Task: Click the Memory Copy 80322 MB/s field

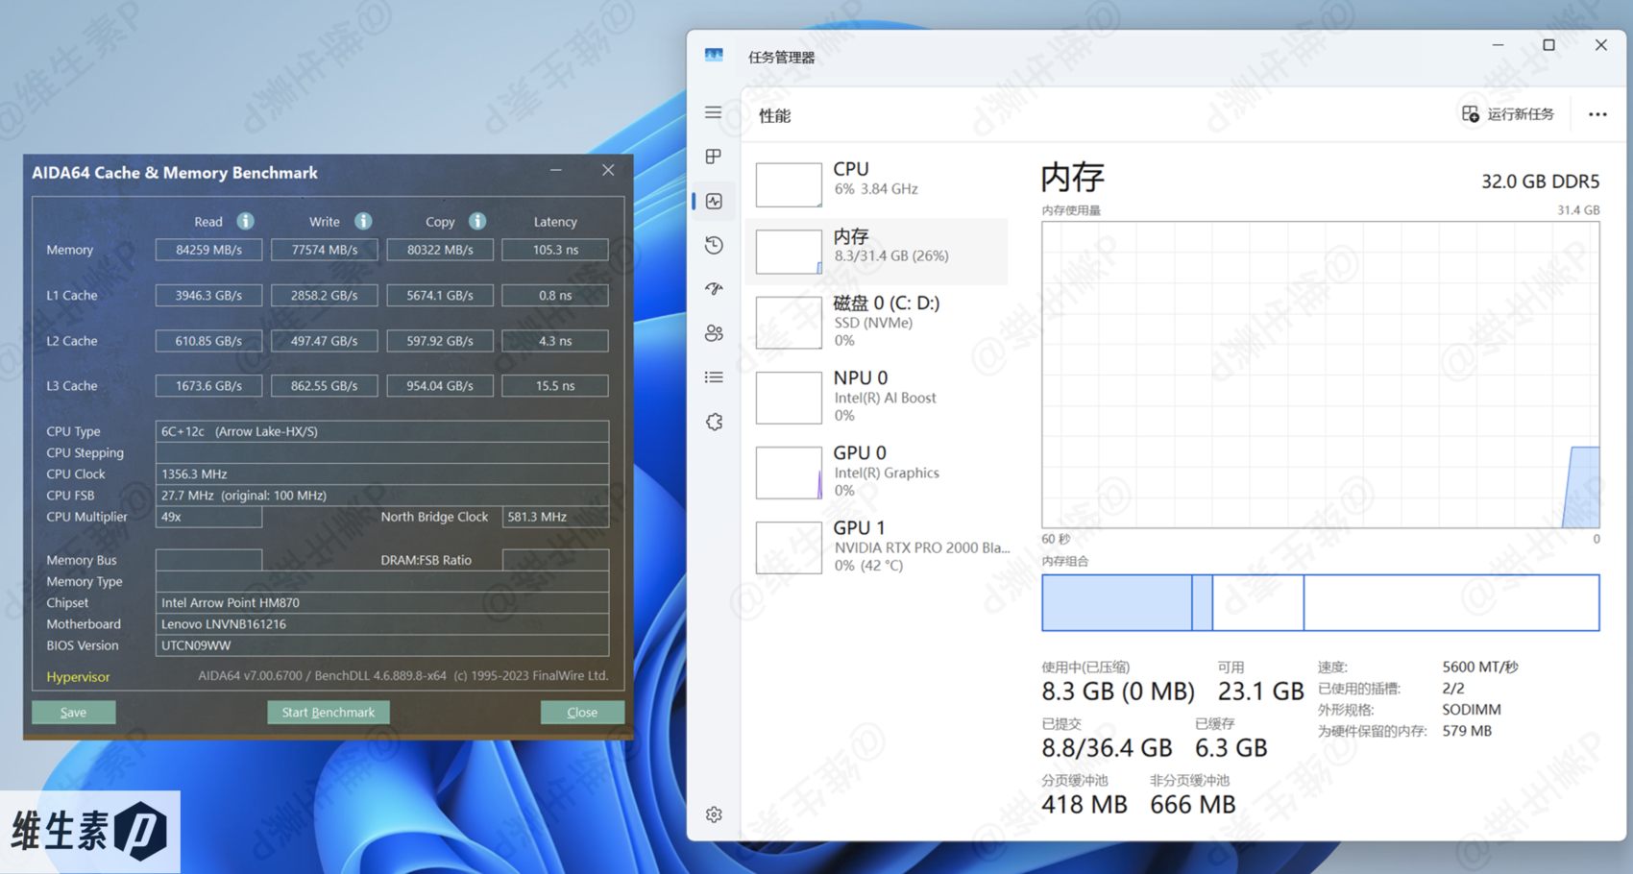Action: coord(440,250)
